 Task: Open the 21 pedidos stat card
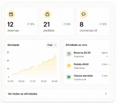point(58,21)
